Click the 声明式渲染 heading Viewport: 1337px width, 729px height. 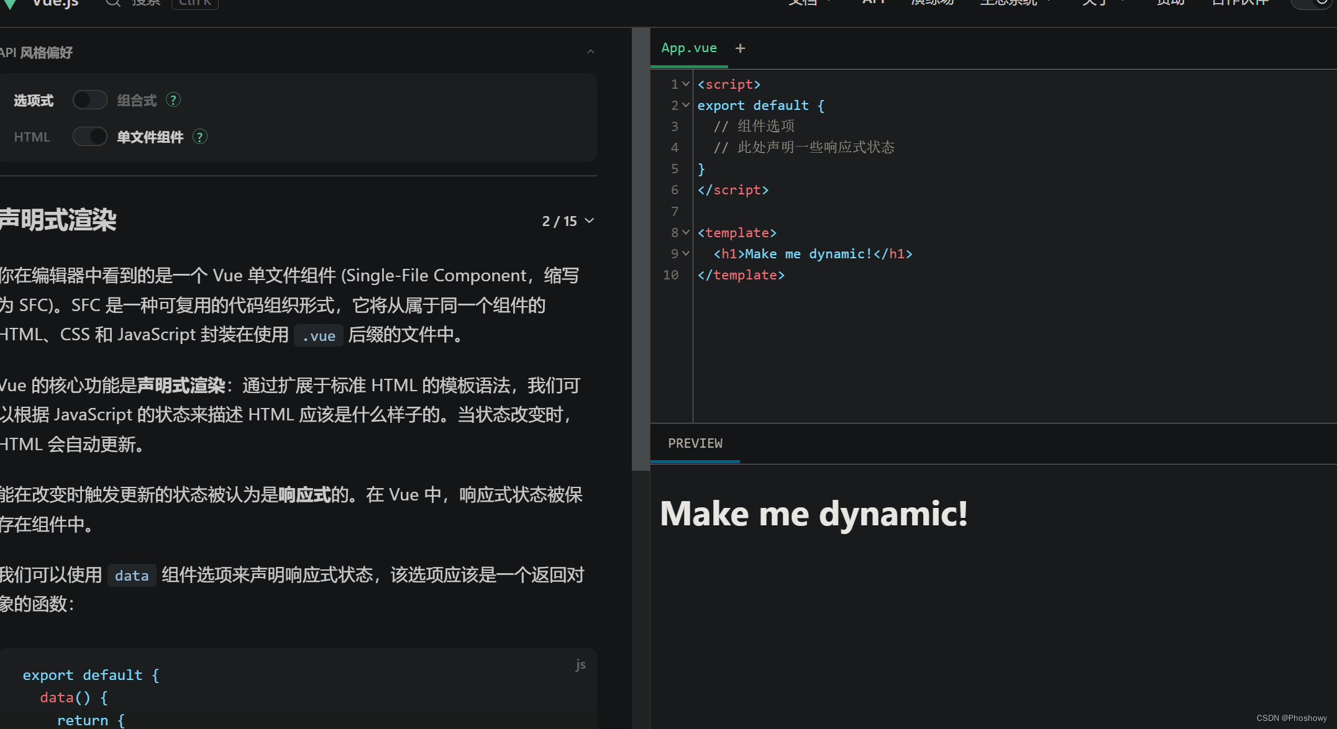pos(58,220)
